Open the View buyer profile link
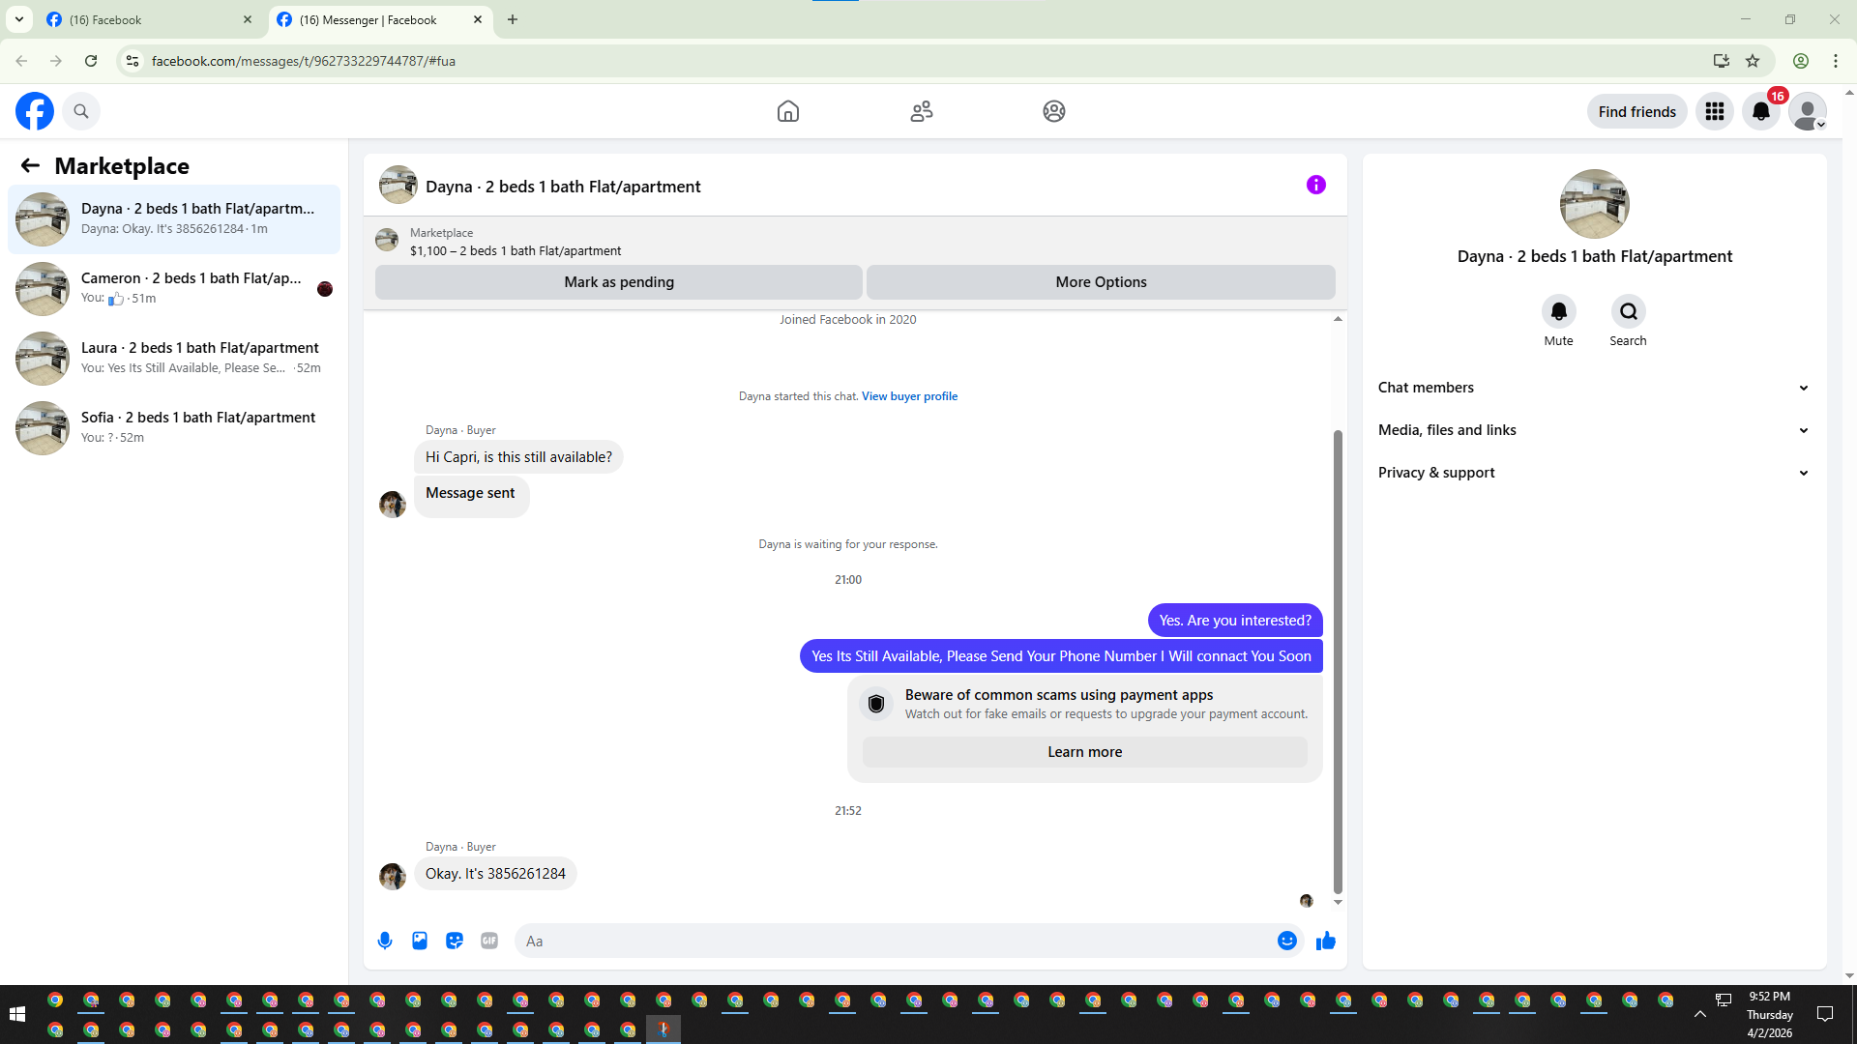Image resolution: width=1857 pixels, height=1044 pixels. [x=910, y=396]
